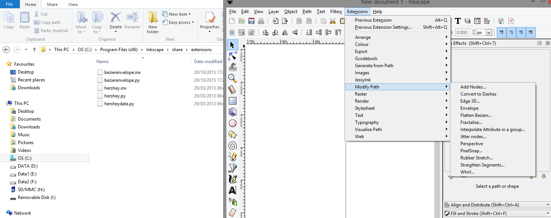Switch to the Share tab in Explorer
Viewport: 551px width, 218px height.
click(52, 4)
